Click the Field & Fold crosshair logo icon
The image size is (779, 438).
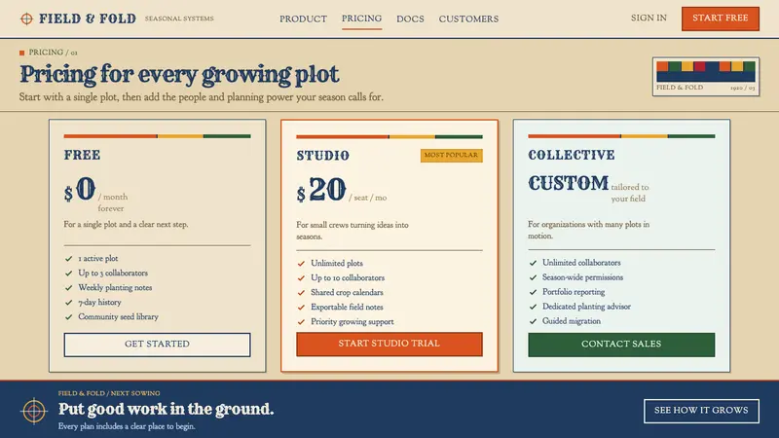click(x=26, y=18)
